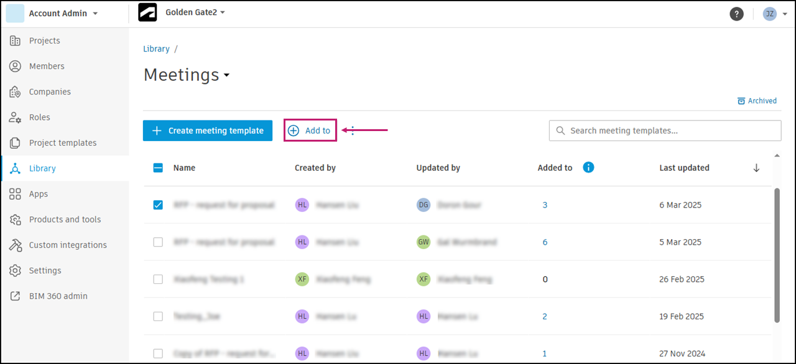Image resolution: width=796 pixels, height=364 pixels.
Task: Click the Custom integrations hammer icon
Action: (16, 245)
